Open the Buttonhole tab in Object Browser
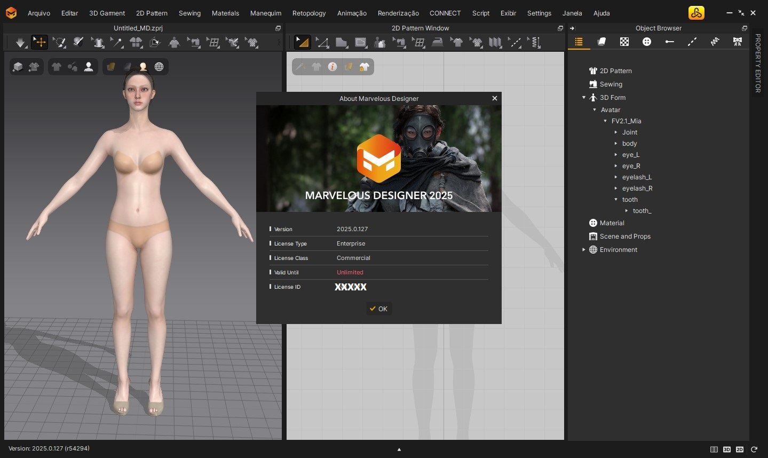Viewport: 768px width, 458px height. [669, 42]
